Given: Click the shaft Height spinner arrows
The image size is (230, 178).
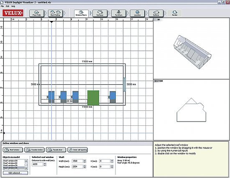Looking at the screenshot, I should (84, 167).
